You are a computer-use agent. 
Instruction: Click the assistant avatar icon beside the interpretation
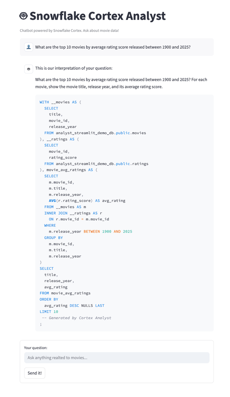coord(29,69)
